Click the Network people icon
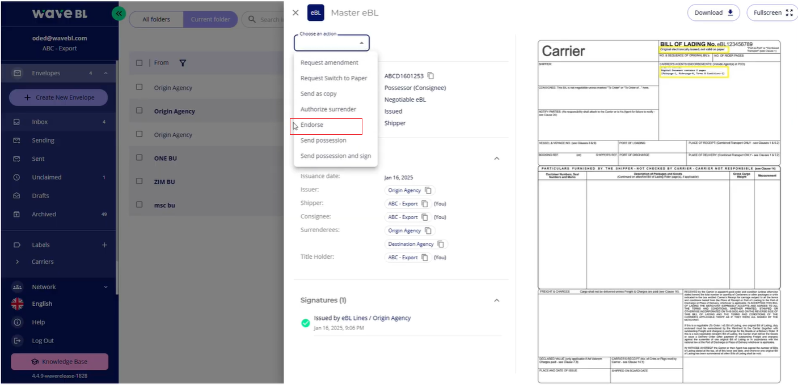 [x=17, y=287]
